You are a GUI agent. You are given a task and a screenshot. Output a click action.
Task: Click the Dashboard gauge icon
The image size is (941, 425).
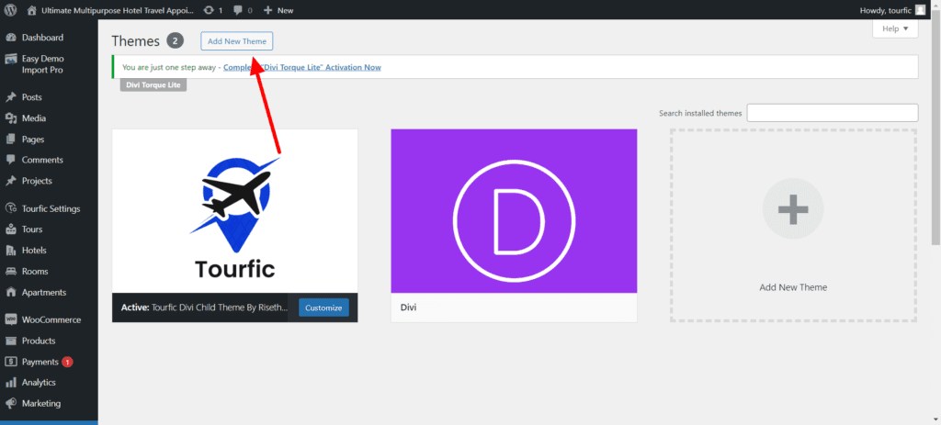pos(10,38)
